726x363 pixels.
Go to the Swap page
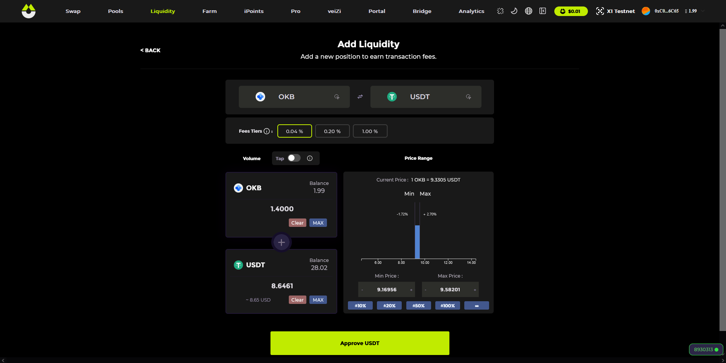73,11
